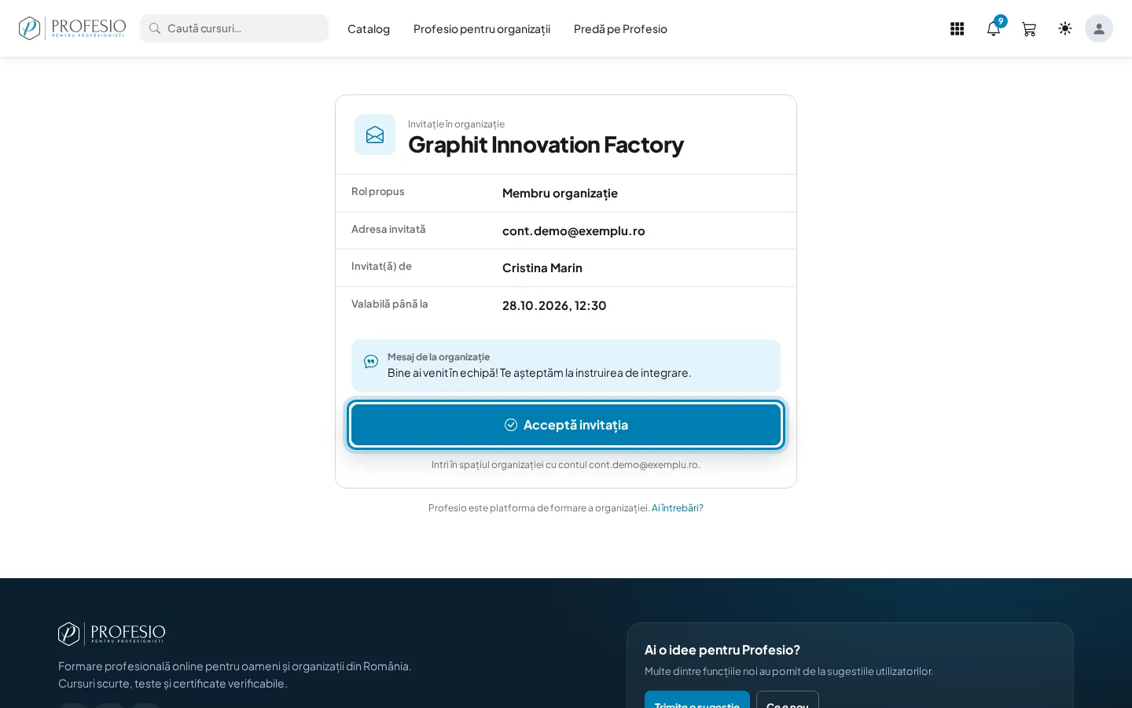Click the magnifier search icon
Viewport: 1132px width, 708px height.
tap(155, 28)
